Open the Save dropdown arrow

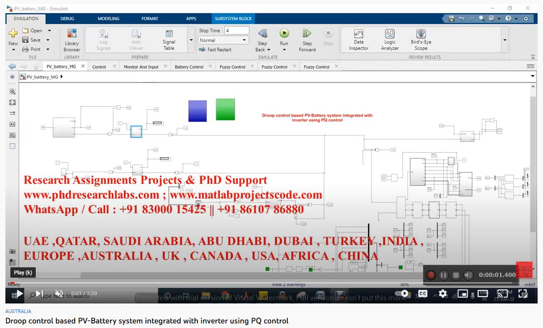48,40
